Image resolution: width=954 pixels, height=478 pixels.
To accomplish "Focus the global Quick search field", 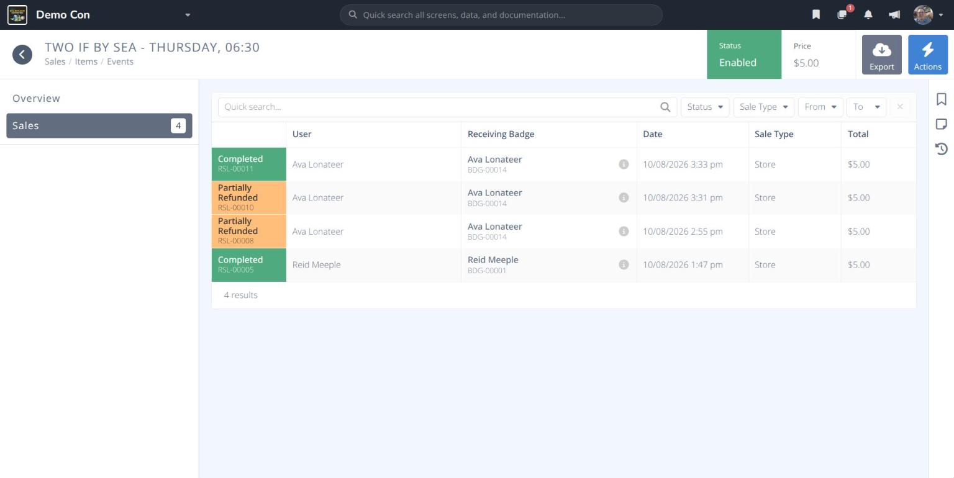I will [x=501, y=15].
